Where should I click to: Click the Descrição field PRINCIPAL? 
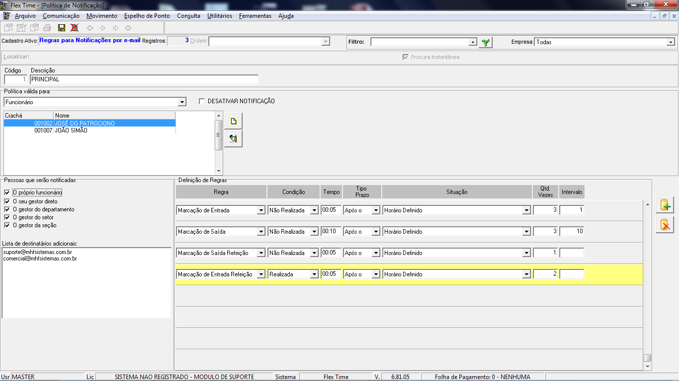tap(144, 79)
